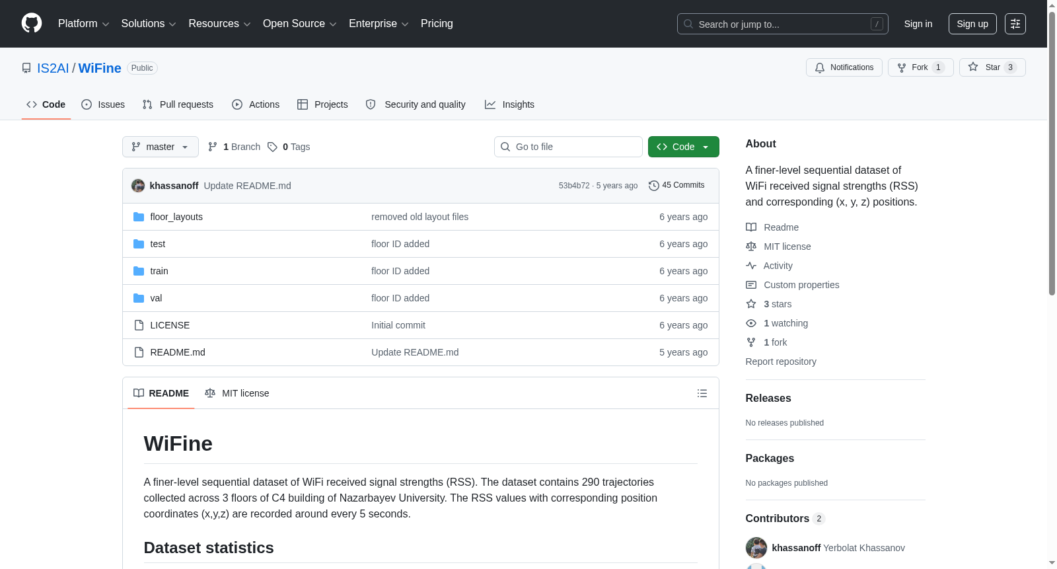Switch to Security and quality tab

(x=416, y=104)
